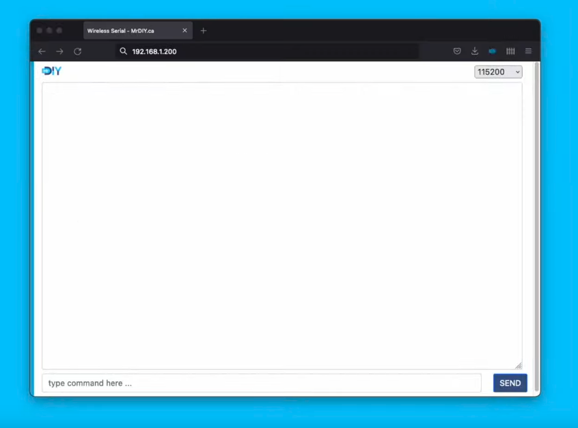This screenshot has height=428, width=578.
Task: Open the browser downloads panel
Action: click(x=475, y=51)
